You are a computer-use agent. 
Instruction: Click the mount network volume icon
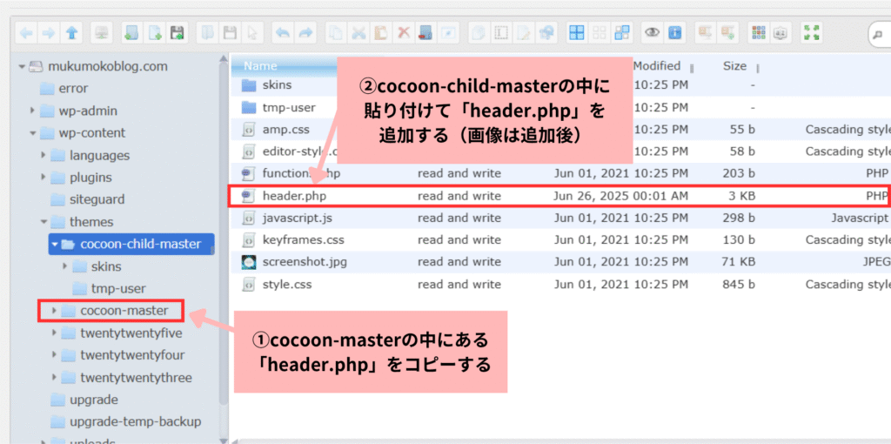102,33
